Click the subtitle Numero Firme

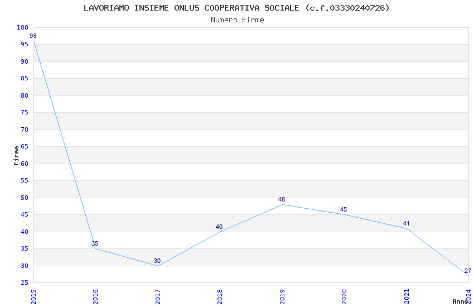(238, 20)
